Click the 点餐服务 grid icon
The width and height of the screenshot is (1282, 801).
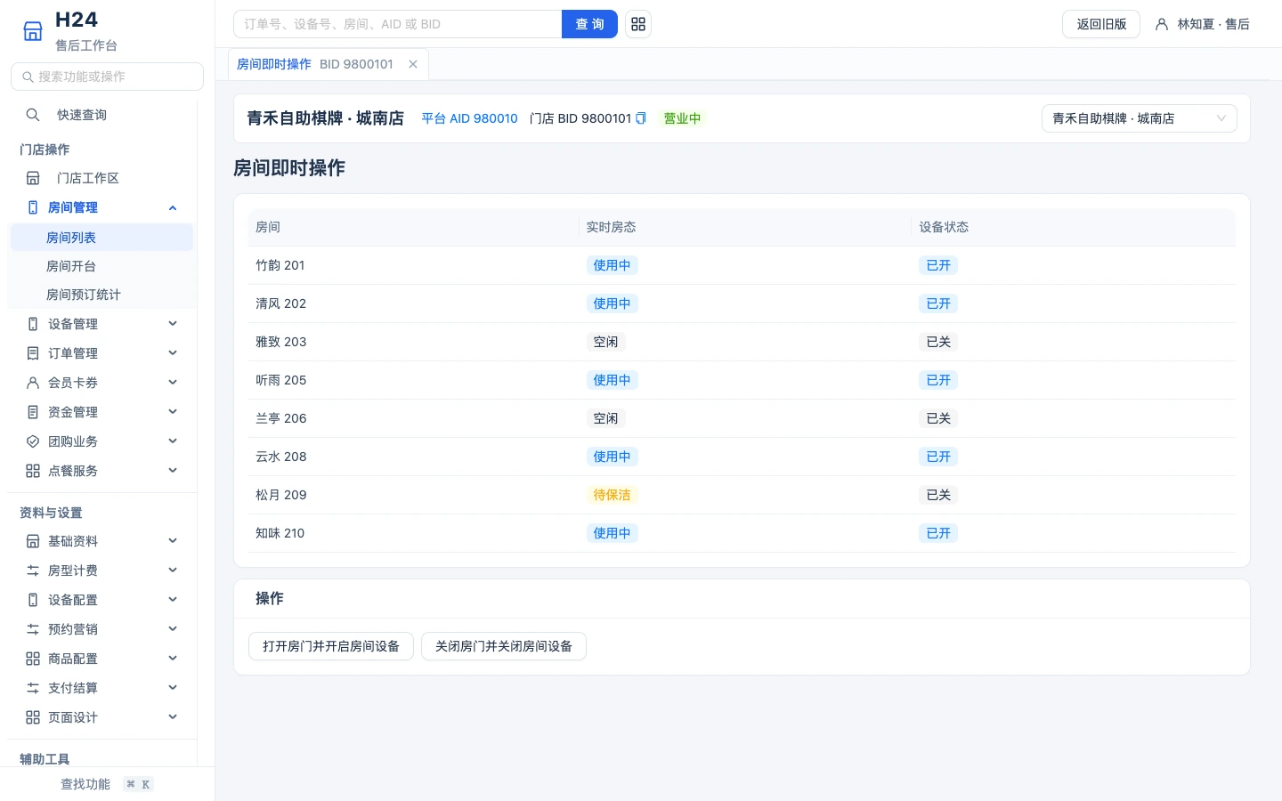(33, 471)
